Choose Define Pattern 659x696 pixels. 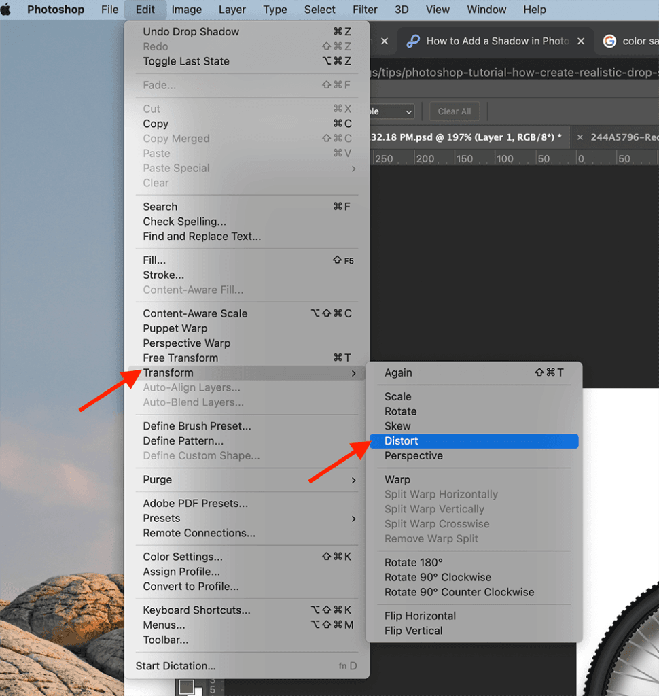pyautogui.click(x=247, y=441)
